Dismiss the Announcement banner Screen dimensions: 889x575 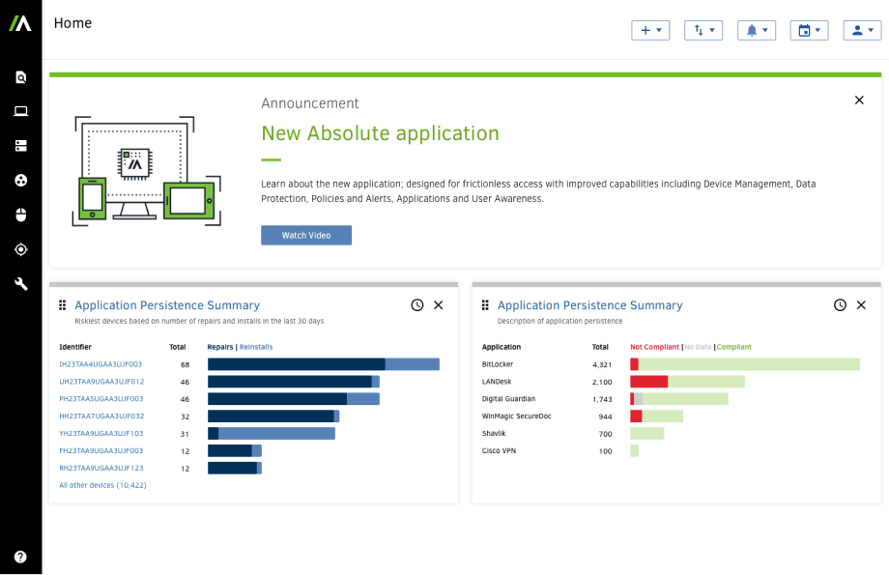point(859,101)
